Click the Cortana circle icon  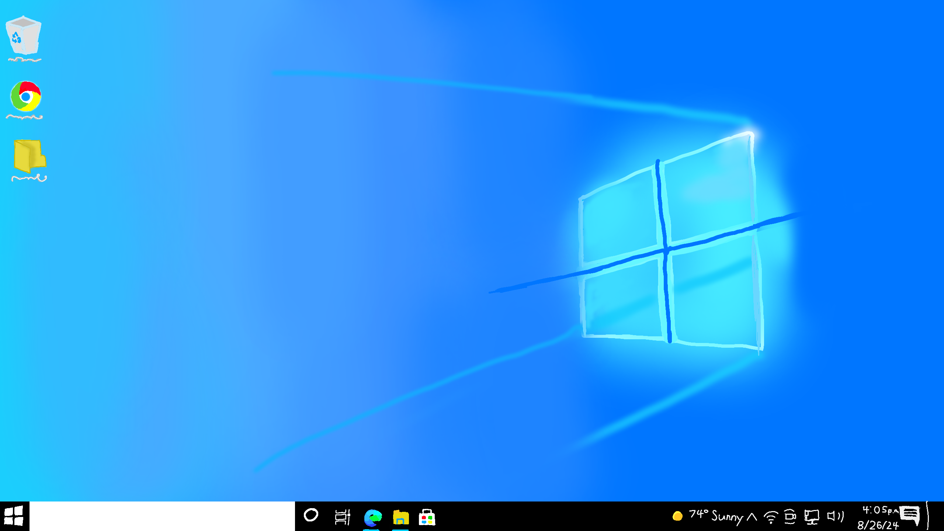311,515
